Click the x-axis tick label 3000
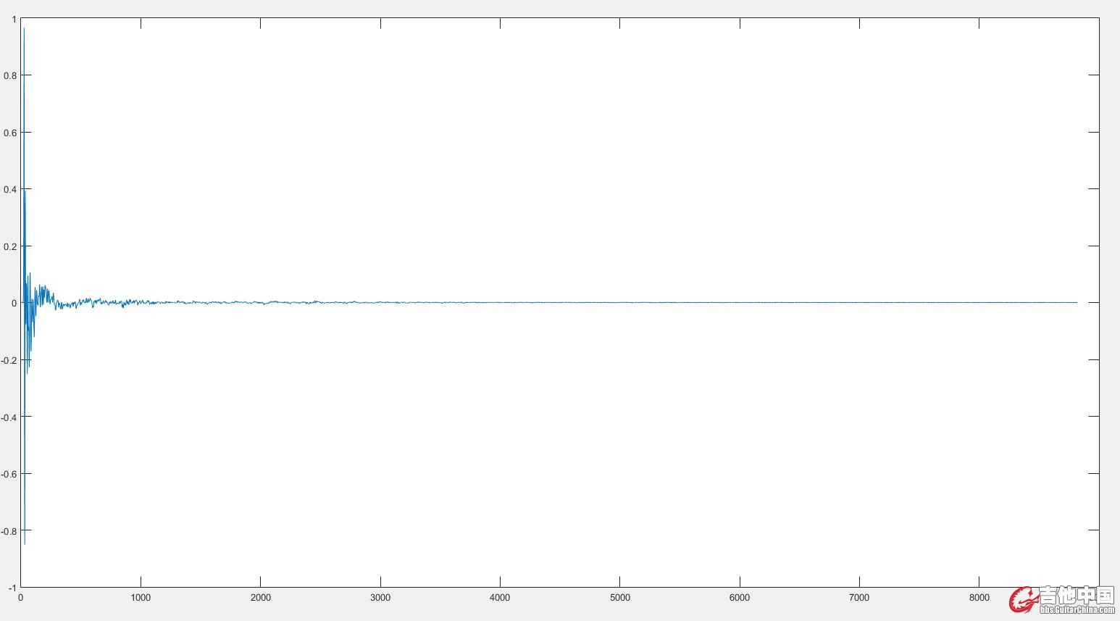 click(x=380, y=598)
